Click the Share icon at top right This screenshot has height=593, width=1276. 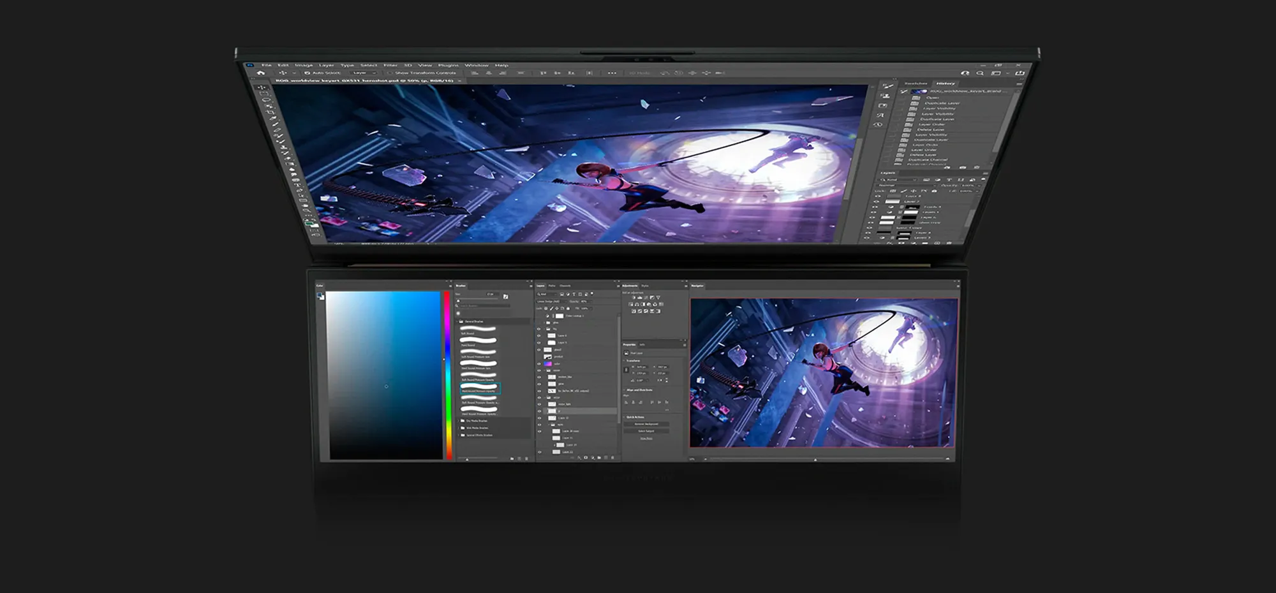coord(1020,73)
